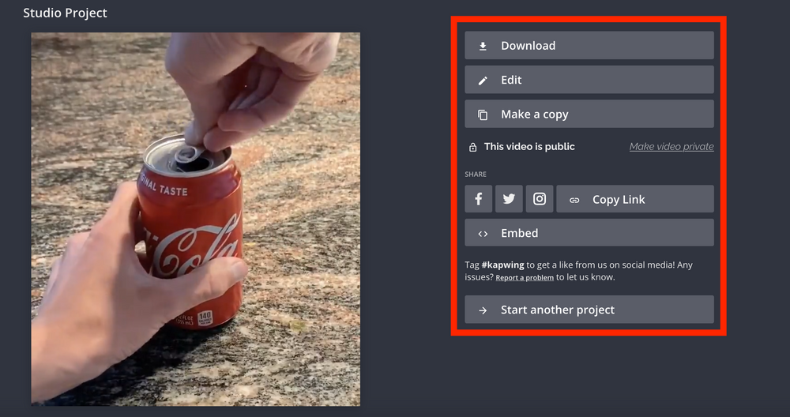Click the "This video is public" status text
The width and height of the screenshot is (790, 417).
tap(529, 147)
